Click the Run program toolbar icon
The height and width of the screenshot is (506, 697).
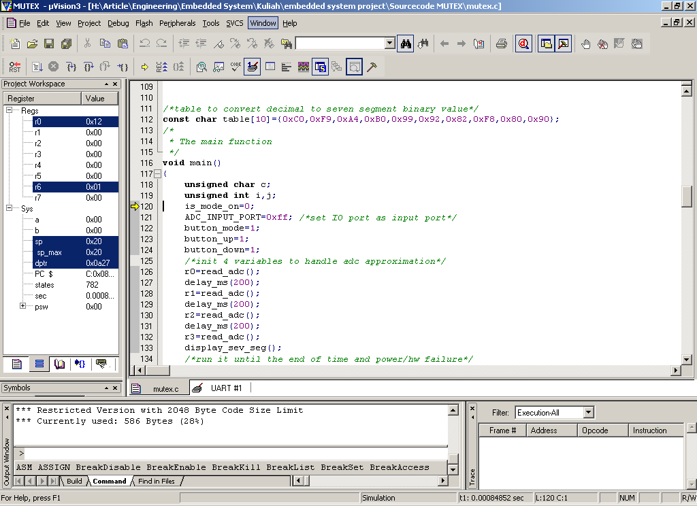[x=37, y=67]
